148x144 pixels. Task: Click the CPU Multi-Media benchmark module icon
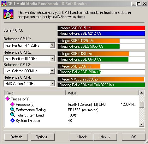9,14
